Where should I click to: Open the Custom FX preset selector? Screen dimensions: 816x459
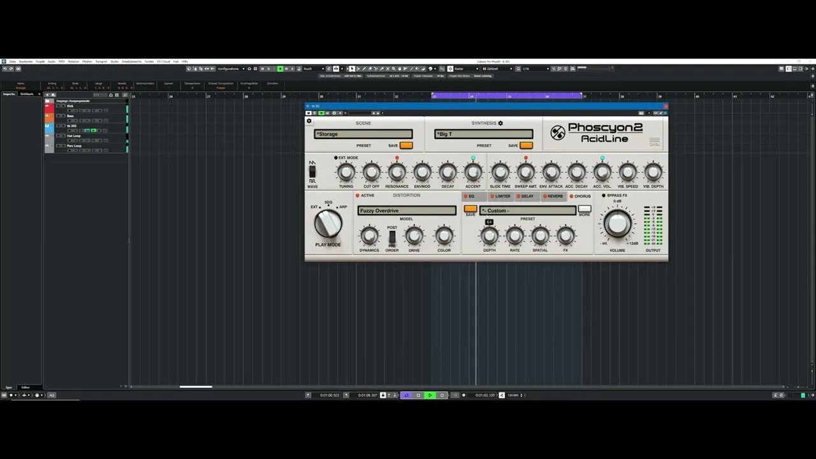point(528,210)
